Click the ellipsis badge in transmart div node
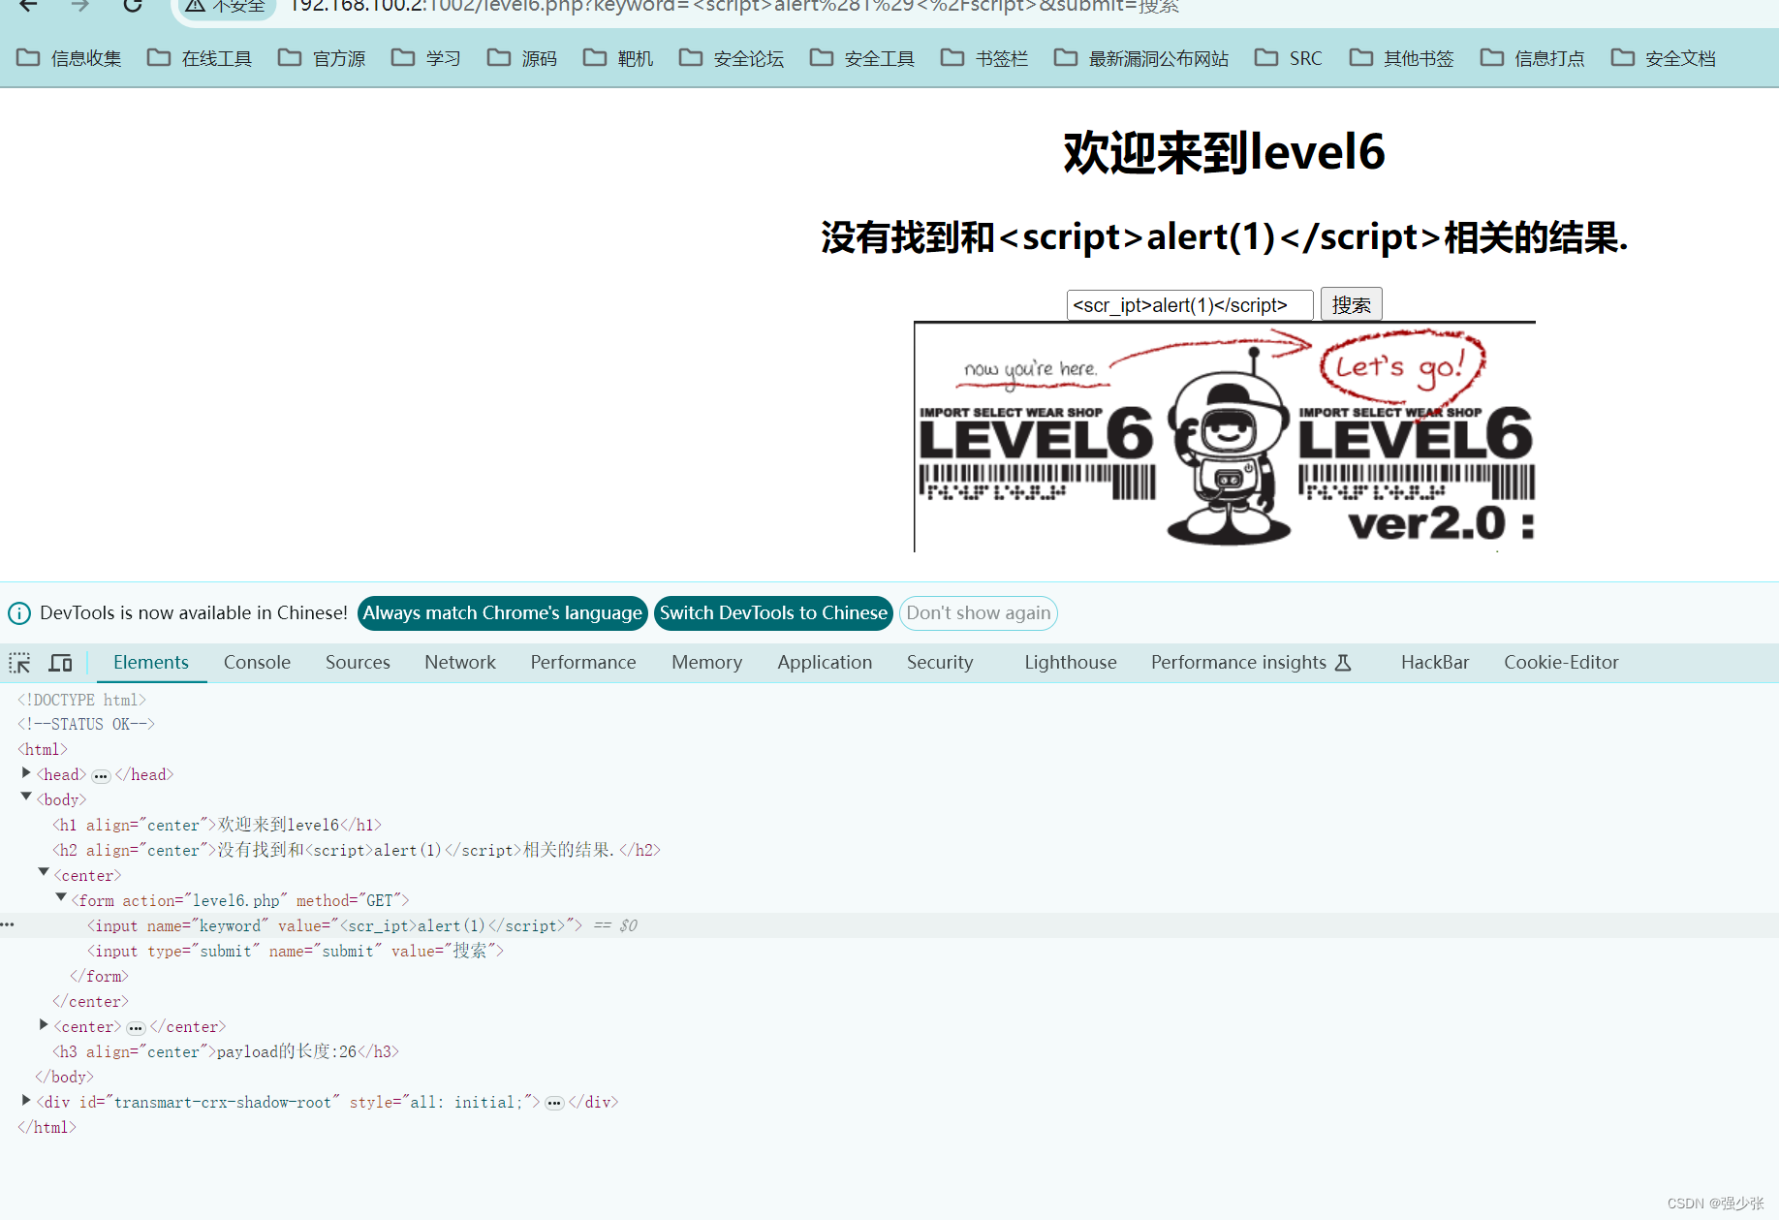This screenshot has height=1220, width=1779. 554,1103
